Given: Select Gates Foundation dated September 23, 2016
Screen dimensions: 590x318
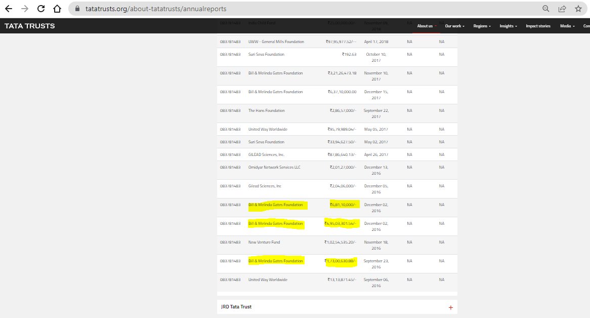Looking at the screenshot, I should point(275,261).
